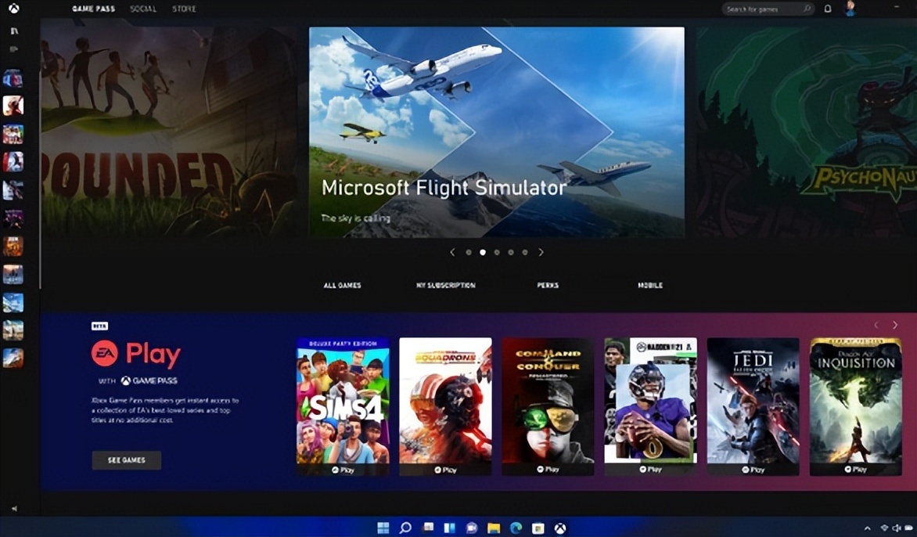Show the next EA Play games with the right arrow
This screenshot has height=537, width=917.
coord(895,325)
